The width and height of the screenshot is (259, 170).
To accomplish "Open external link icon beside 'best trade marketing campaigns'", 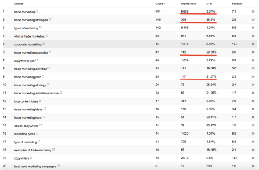I will point(58,166).
